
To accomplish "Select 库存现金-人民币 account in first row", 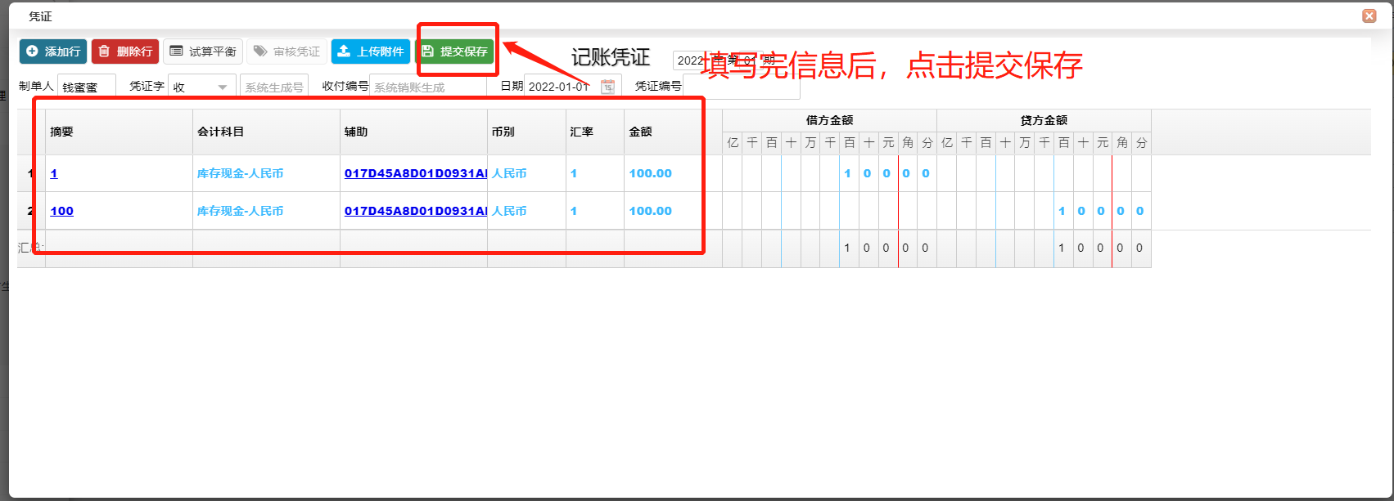I will tap(240, 173).
